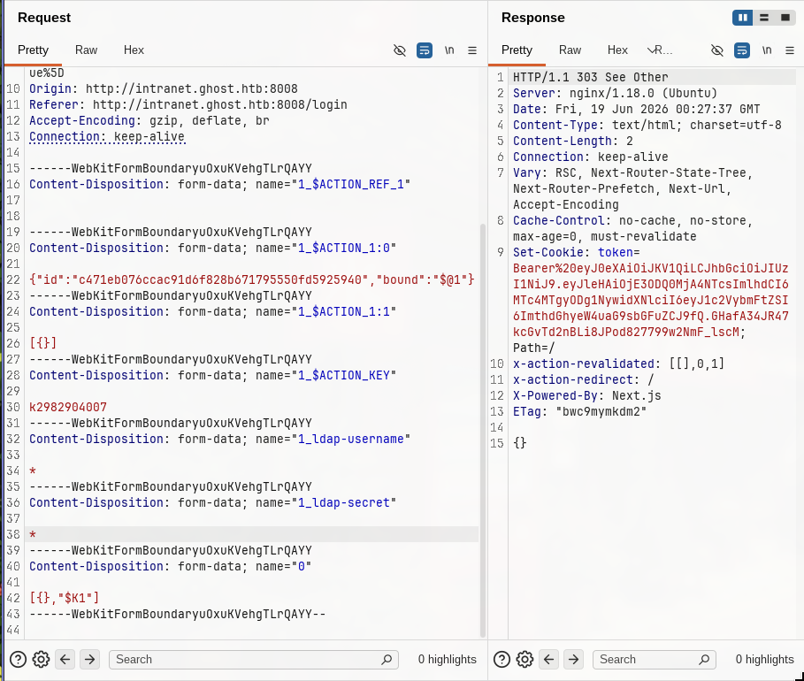Click the JSON id bound line 22
Image resolution: width=804 pixels, height=681 pixels.
tap(252, 279)
